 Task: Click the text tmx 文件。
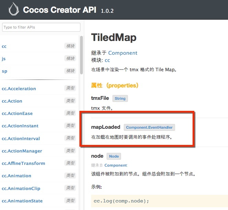(x=102, y=108)
